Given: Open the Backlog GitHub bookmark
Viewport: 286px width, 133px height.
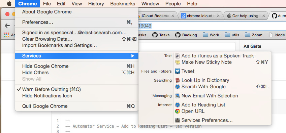Looking at the screenshot, I should click(186, 35).
